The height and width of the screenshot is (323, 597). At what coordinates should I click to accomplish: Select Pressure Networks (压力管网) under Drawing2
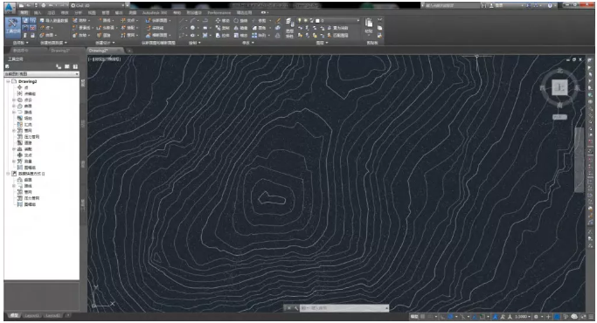point(31,136)
